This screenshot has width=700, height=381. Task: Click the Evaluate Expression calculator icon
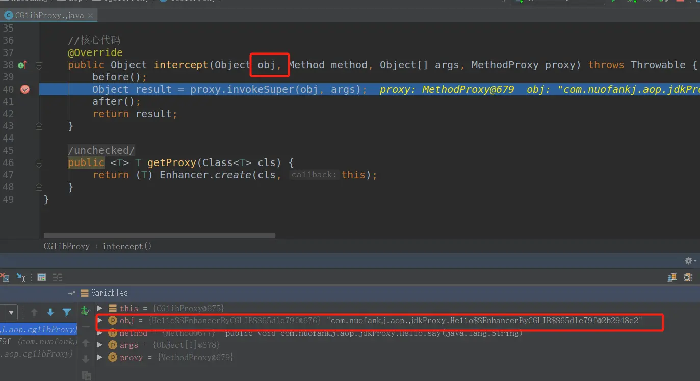point(41,277)
